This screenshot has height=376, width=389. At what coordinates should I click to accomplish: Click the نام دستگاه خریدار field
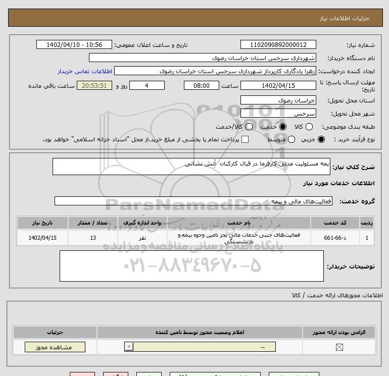[x=203, y=58]
